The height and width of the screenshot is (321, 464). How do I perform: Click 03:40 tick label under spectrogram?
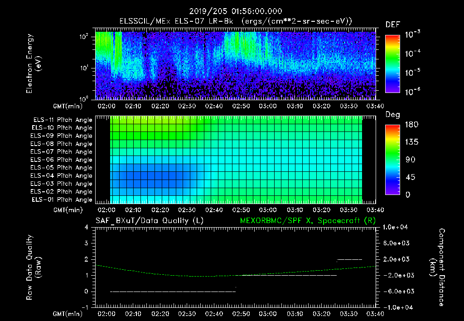[375, 106]
